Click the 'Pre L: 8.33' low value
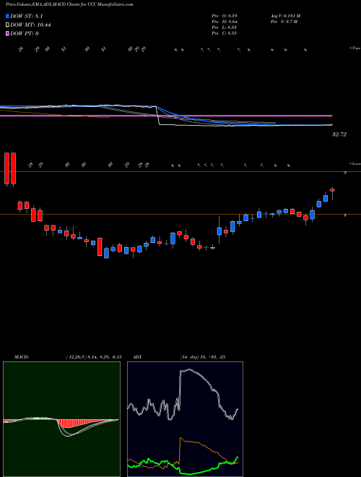 [225, 27]
